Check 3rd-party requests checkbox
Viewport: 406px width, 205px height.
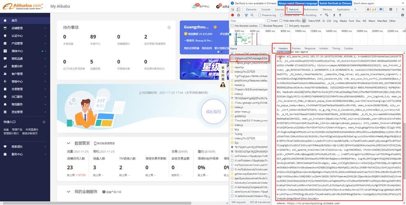coord(287,26)
